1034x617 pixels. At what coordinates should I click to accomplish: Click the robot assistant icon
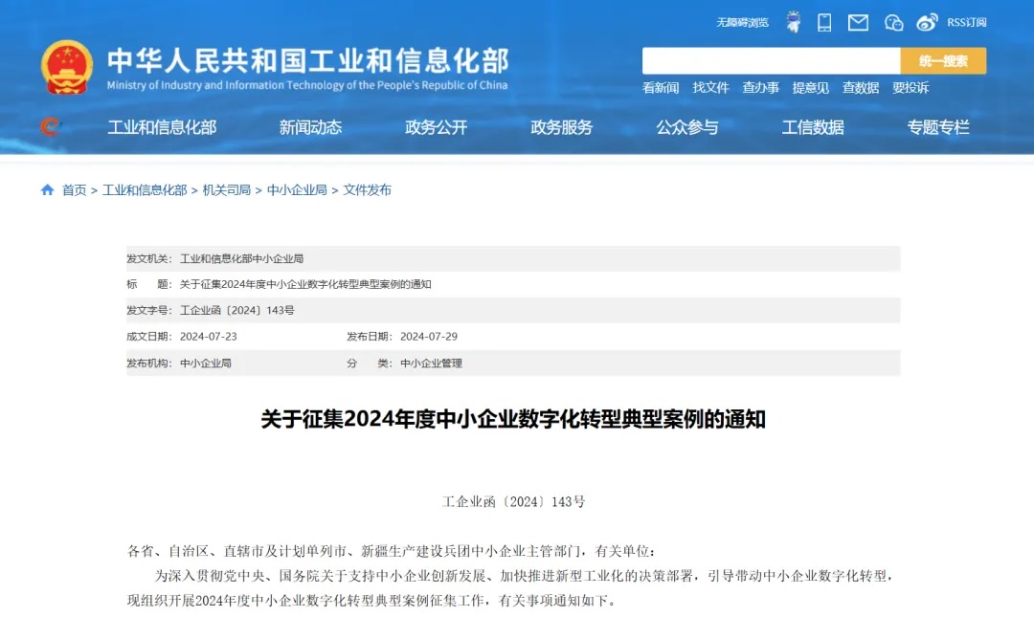coord(793,22)
